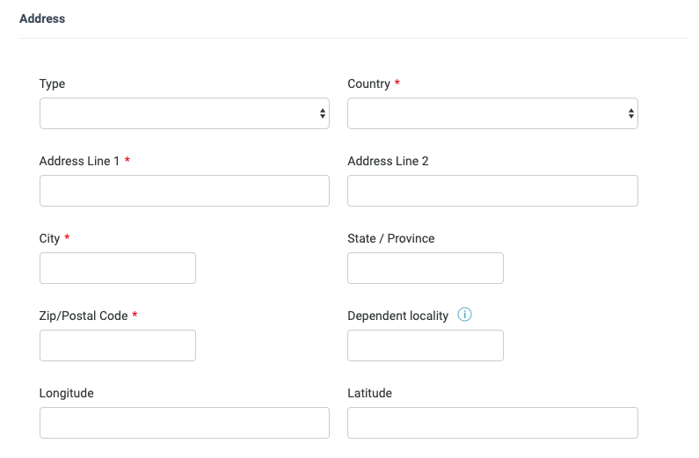The height and width of the screenshot is (458, 699).
Task: Click the Latitude field label
Action: [369, 393]
